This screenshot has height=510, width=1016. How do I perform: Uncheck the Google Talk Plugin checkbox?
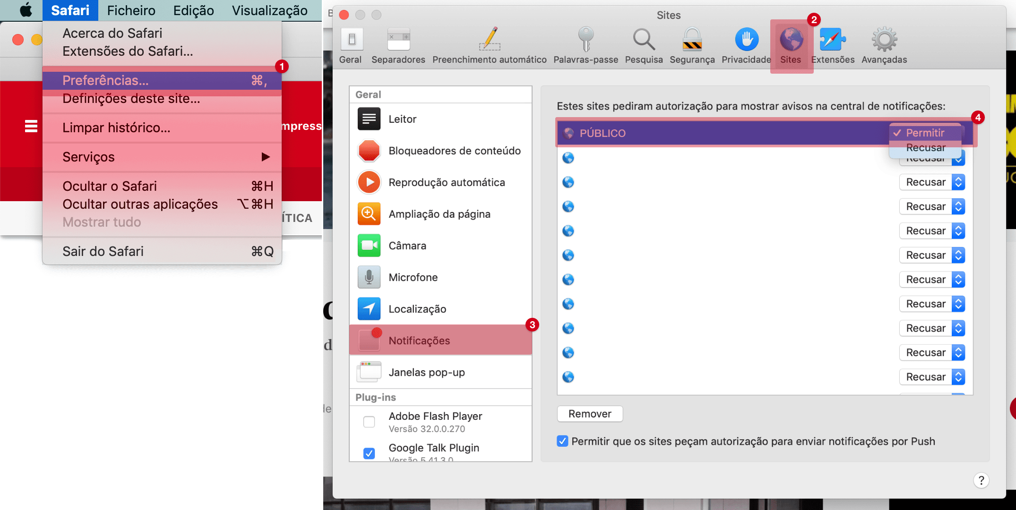tap(369, 453)
